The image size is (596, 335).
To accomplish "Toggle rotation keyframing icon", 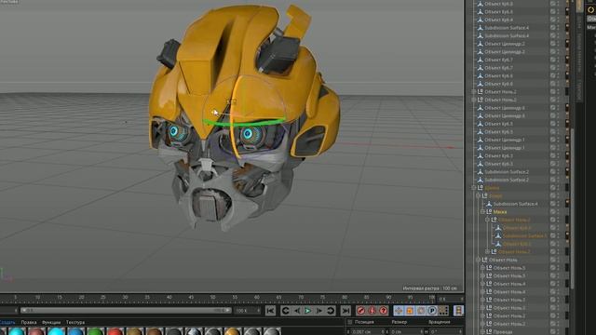I will 421,311.
